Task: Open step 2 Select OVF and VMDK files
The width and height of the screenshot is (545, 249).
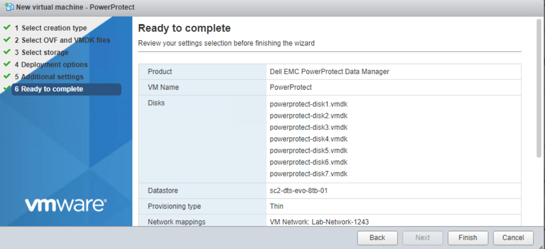Action: [66, 40]
